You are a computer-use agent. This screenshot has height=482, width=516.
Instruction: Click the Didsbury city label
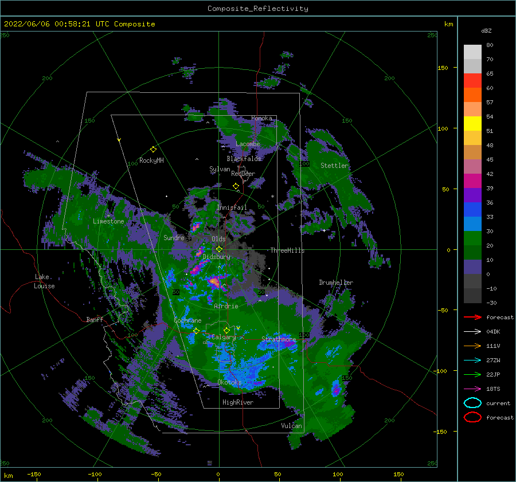click(216, 257)
